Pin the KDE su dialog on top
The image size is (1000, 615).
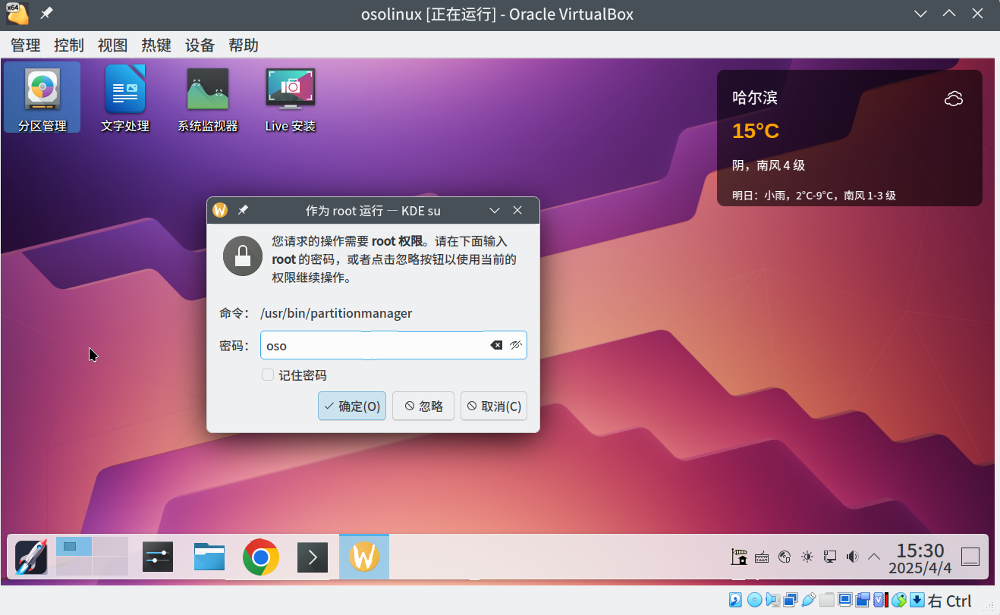241,210
